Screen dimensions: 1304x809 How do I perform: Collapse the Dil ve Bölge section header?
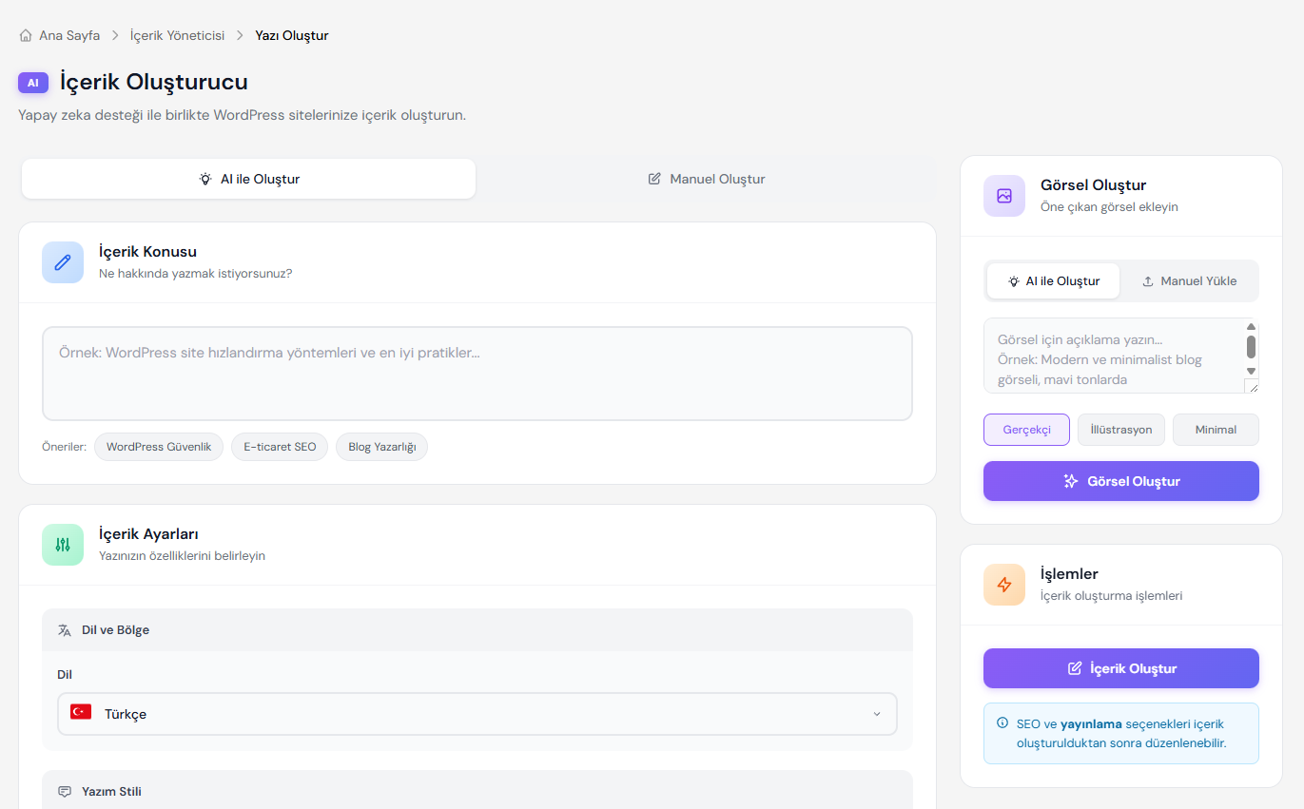[x=477, y=630]
